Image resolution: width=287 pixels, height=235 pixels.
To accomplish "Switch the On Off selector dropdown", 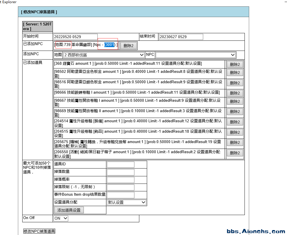I will click(x=60, y=218).
